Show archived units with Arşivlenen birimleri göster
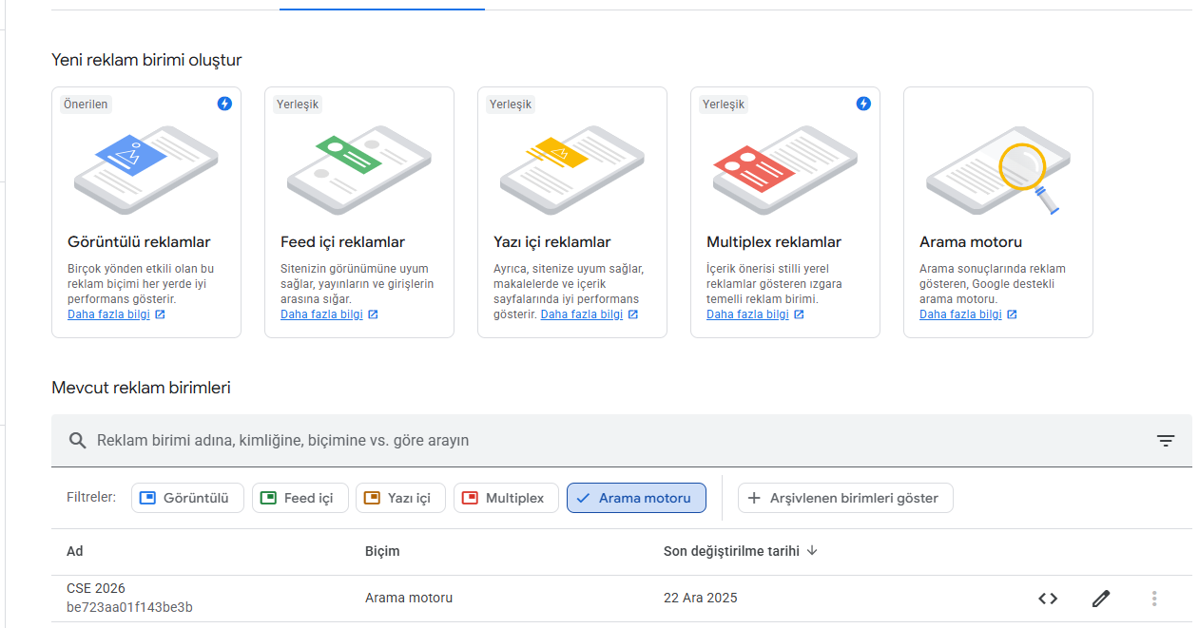The image size is (1199, 628). coord(845,498)
